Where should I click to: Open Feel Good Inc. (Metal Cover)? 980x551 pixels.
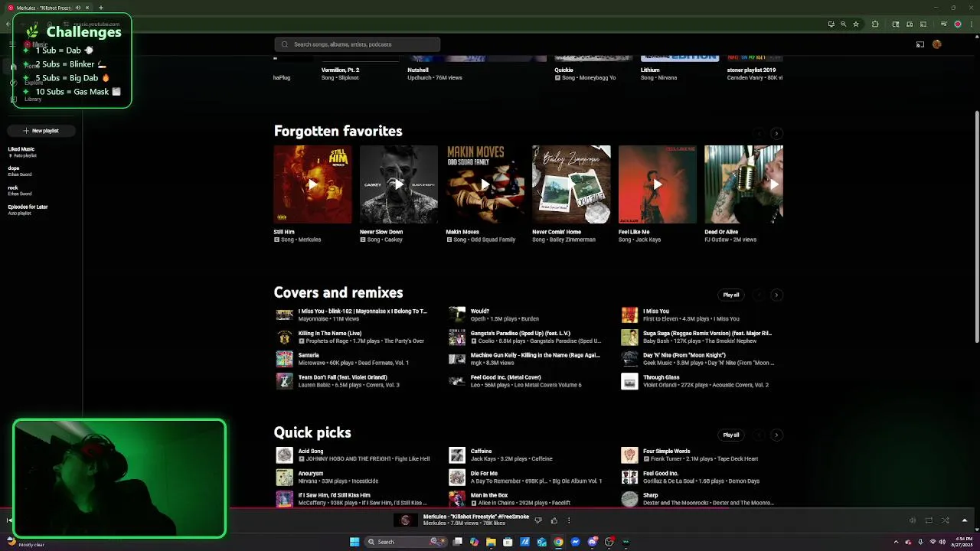pos(506,377)
